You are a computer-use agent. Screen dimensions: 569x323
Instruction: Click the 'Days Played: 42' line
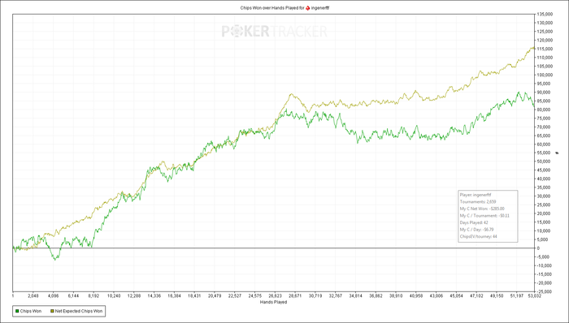click(474, 222)
